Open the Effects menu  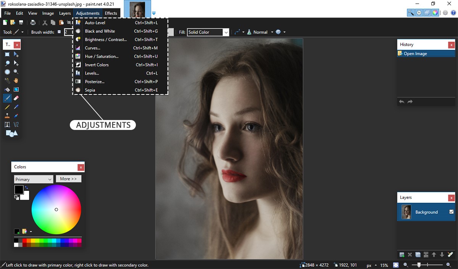(111, 13)
